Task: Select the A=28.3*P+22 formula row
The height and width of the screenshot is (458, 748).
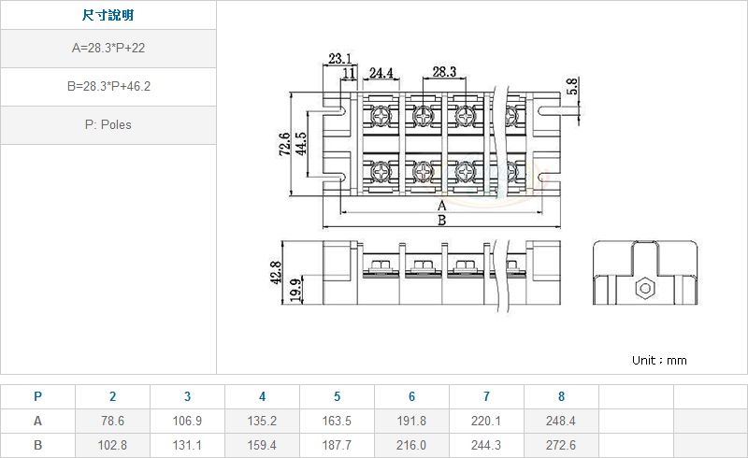Action: (x=108, y=48)
